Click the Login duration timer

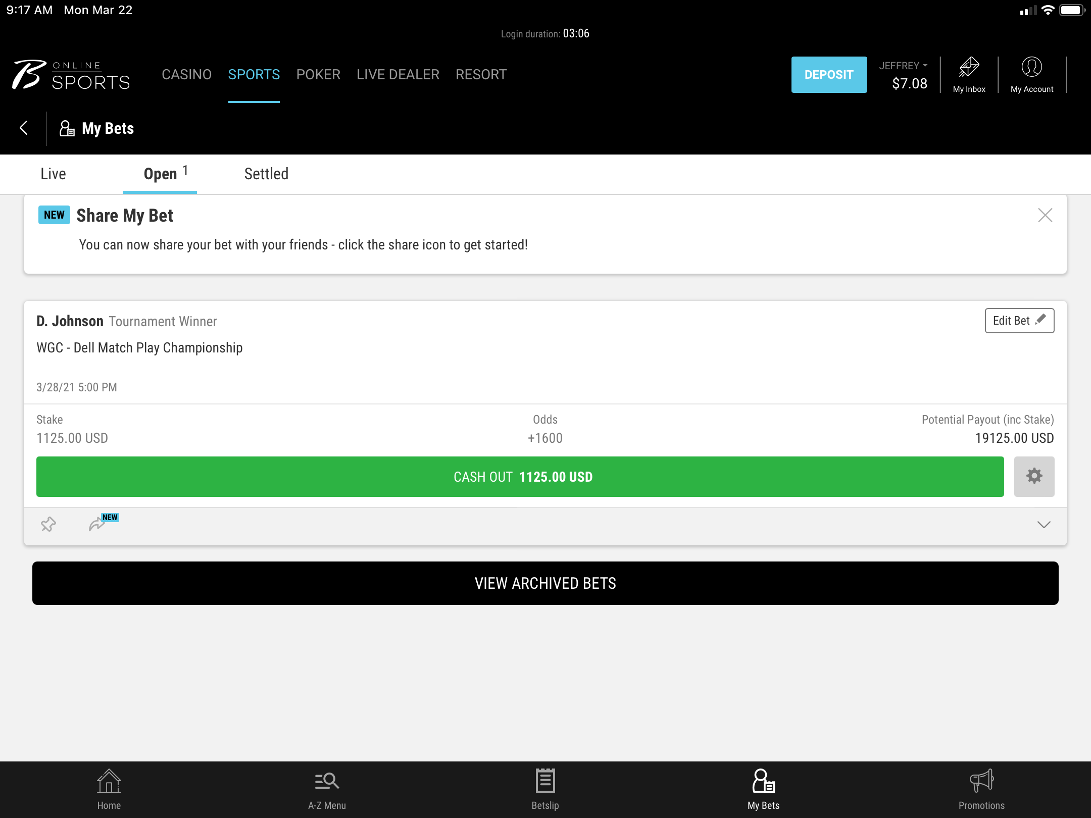[545, 33]
